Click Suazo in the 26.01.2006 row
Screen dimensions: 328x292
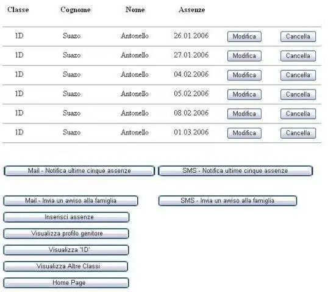[x=72, y=36]
